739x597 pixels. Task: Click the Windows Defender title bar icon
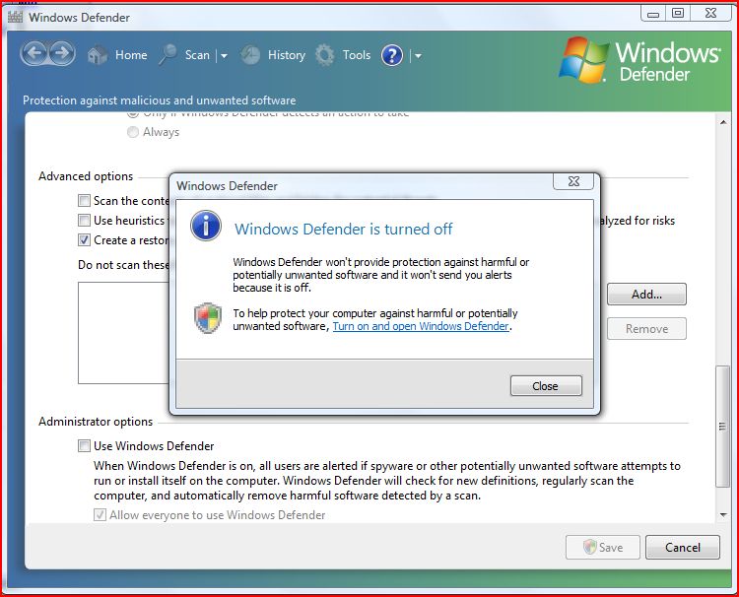tap(15, 17)
